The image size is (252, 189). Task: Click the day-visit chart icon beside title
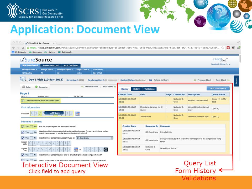coord(23,79)
